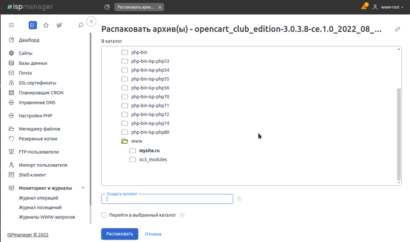Screen dimensions: 410x242
Task: Open the favorites star icon
Action: tap(46, 25)
